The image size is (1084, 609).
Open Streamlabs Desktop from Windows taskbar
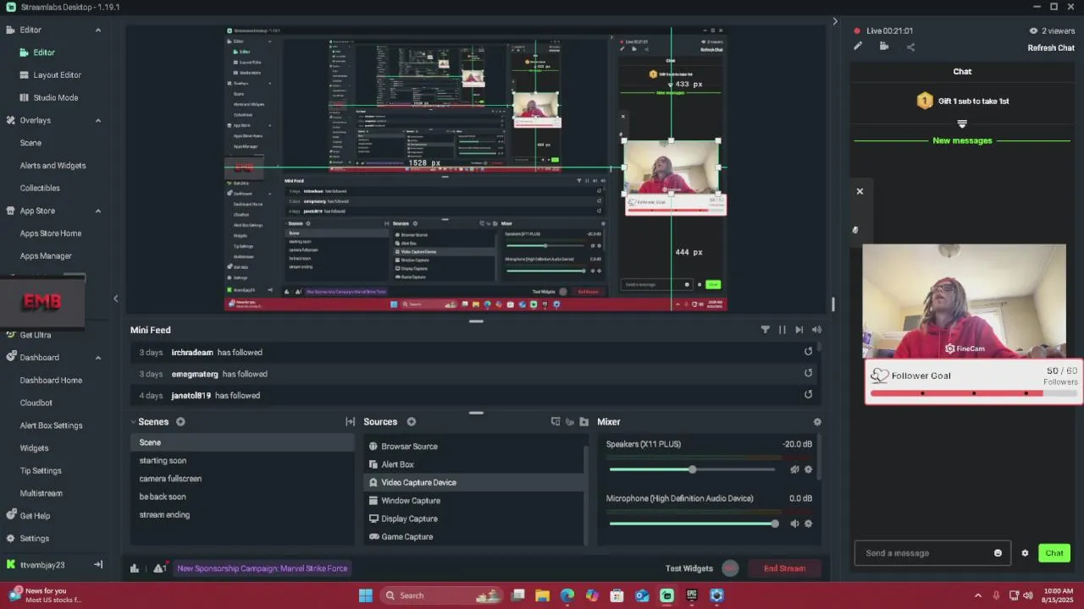click(666, 595)
